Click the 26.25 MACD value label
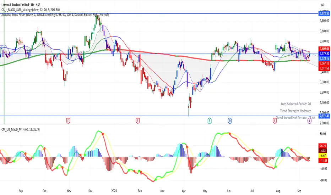This screenshot has height=195, width=331. point(323,146)
